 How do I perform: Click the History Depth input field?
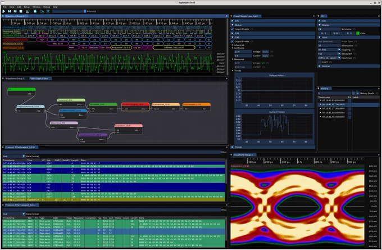point(334,93)
